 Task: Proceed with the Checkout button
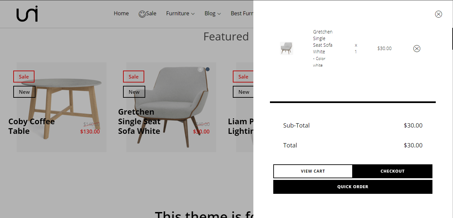tap(392, 171)
